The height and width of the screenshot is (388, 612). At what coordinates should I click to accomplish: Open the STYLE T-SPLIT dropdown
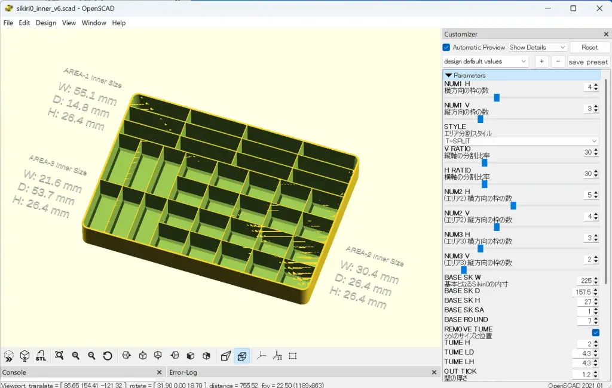[x=521, y=141]
